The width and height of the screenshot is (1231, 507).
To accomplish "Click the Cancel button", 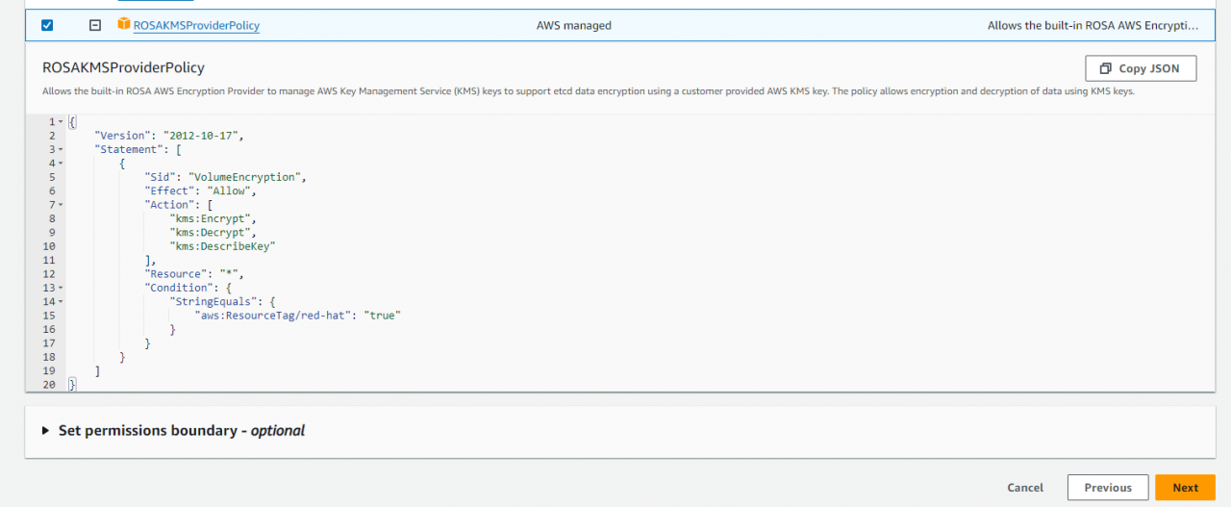I will 1025,488.
